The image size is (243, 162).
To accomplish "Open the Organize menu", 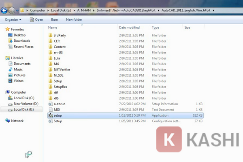I will 13,20.
